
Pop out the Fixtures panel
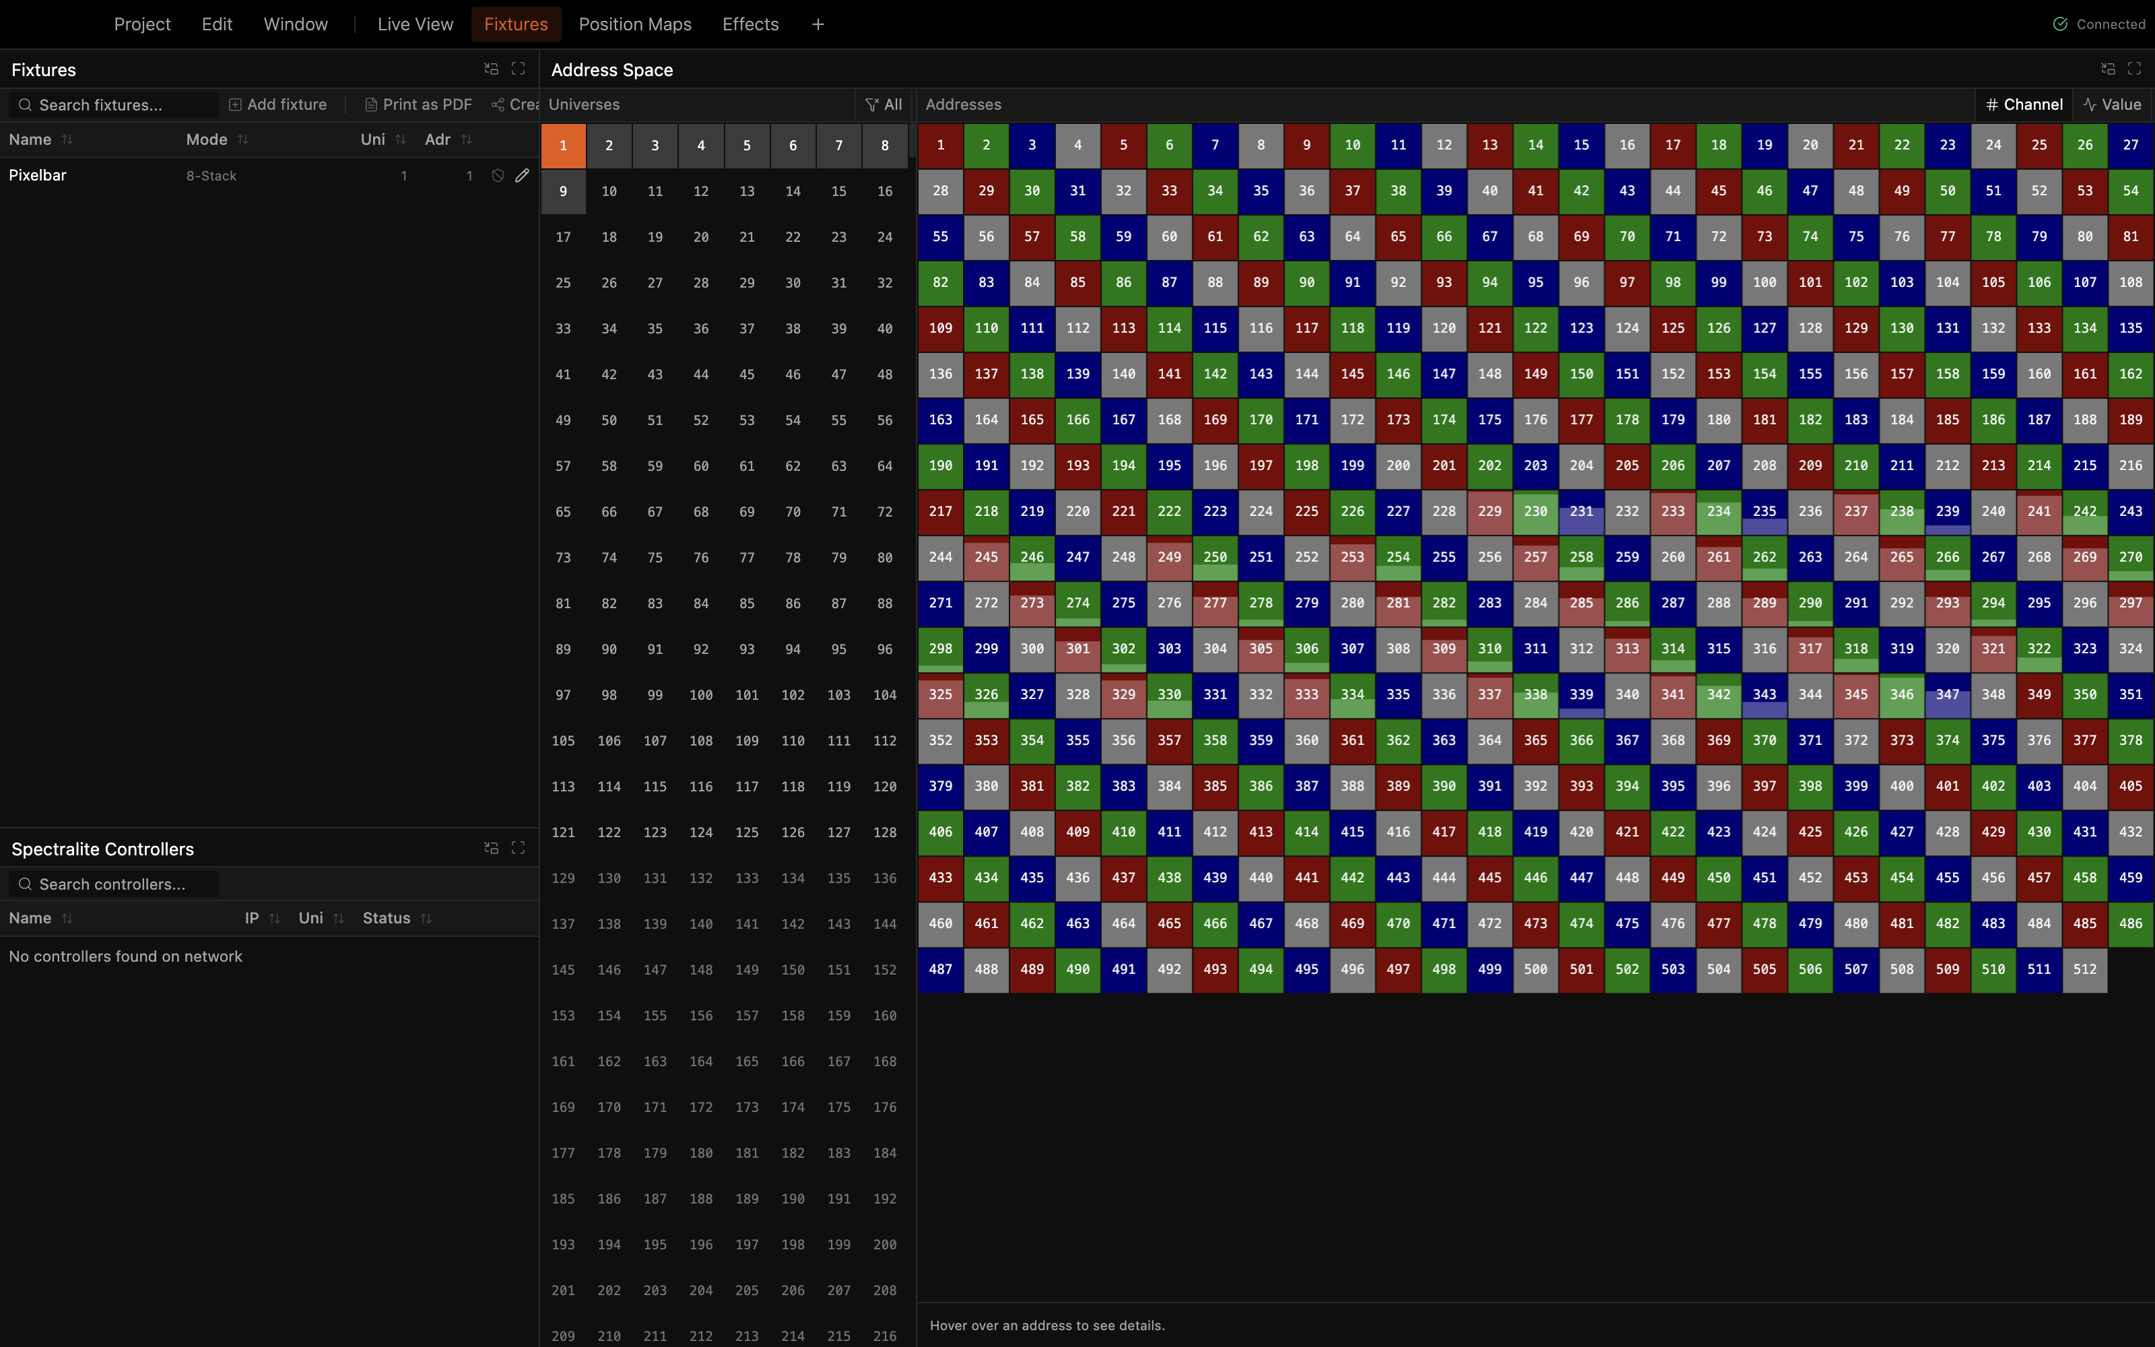[491, 69]
